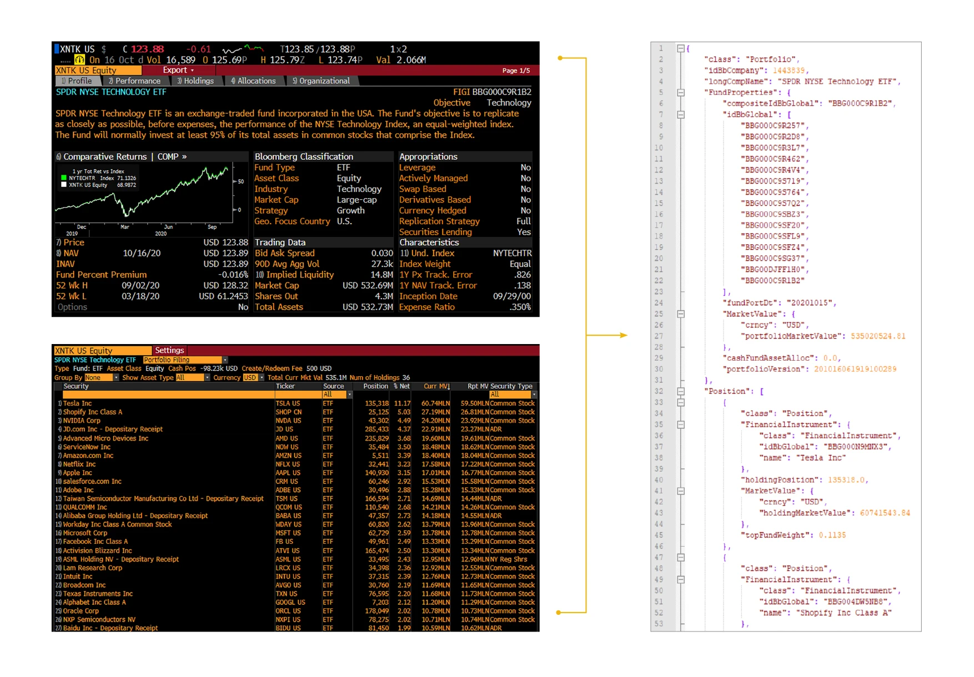Screen dimensions: 974x677
Task: Click the Ticker column header
Action: [285, 386]
